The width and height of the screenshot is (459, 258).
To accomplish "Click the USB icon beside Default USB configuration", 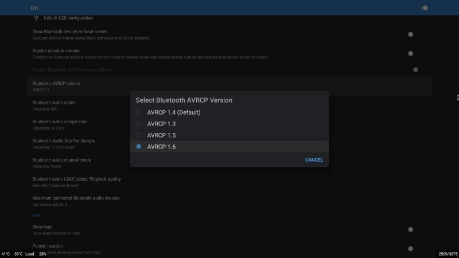I will (x=36, y=18).
